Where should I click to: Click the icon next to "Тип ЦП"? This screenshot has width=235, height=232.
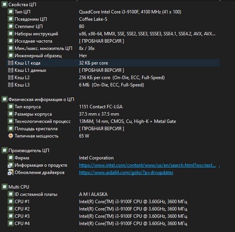click(x=10, y=12)
